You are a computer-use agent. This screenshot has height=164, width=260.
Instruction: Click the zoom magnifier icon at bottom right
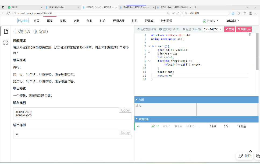(x=258, y=156)
